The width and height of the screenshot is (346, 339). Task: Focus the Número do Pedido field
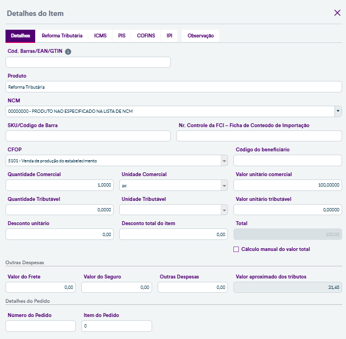[x=41, y=326]
